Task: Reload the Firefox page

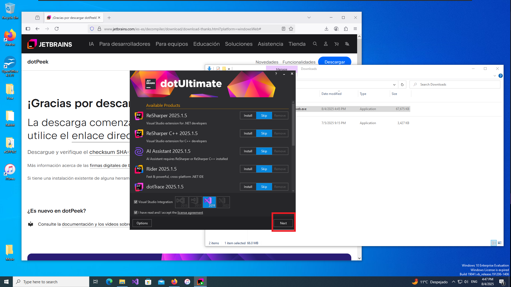Action: pos(57,29)
